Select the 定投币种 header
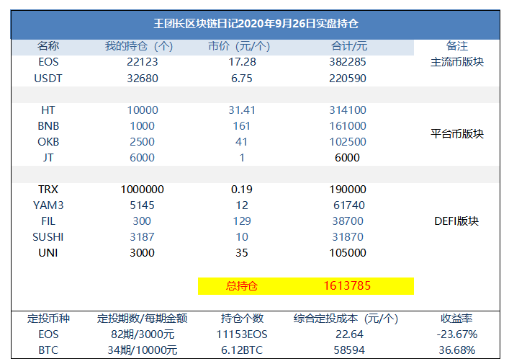 48,319
